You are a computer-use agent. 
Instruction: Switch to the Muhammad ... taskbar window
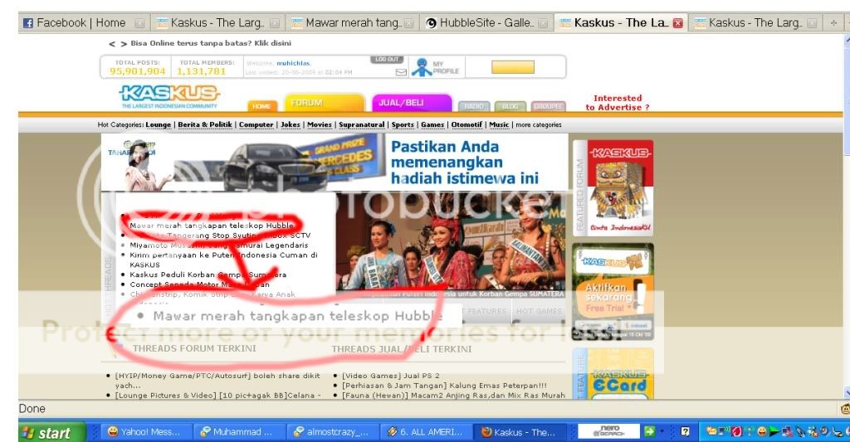[x=238, y=432]
